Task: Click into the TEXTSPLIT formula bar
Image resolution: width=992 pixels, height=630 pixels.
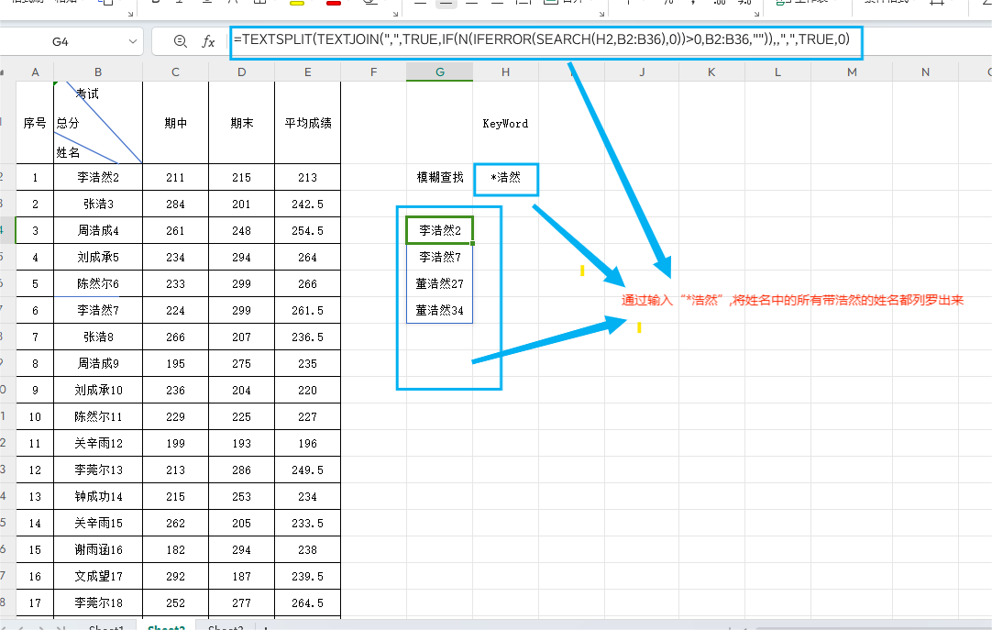Action: tap(546, 42)
